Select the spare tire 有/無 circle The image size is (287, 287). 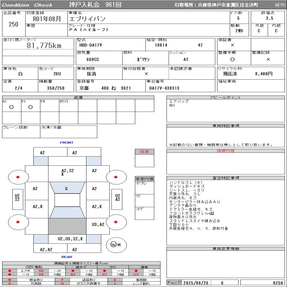pos(114,244)
